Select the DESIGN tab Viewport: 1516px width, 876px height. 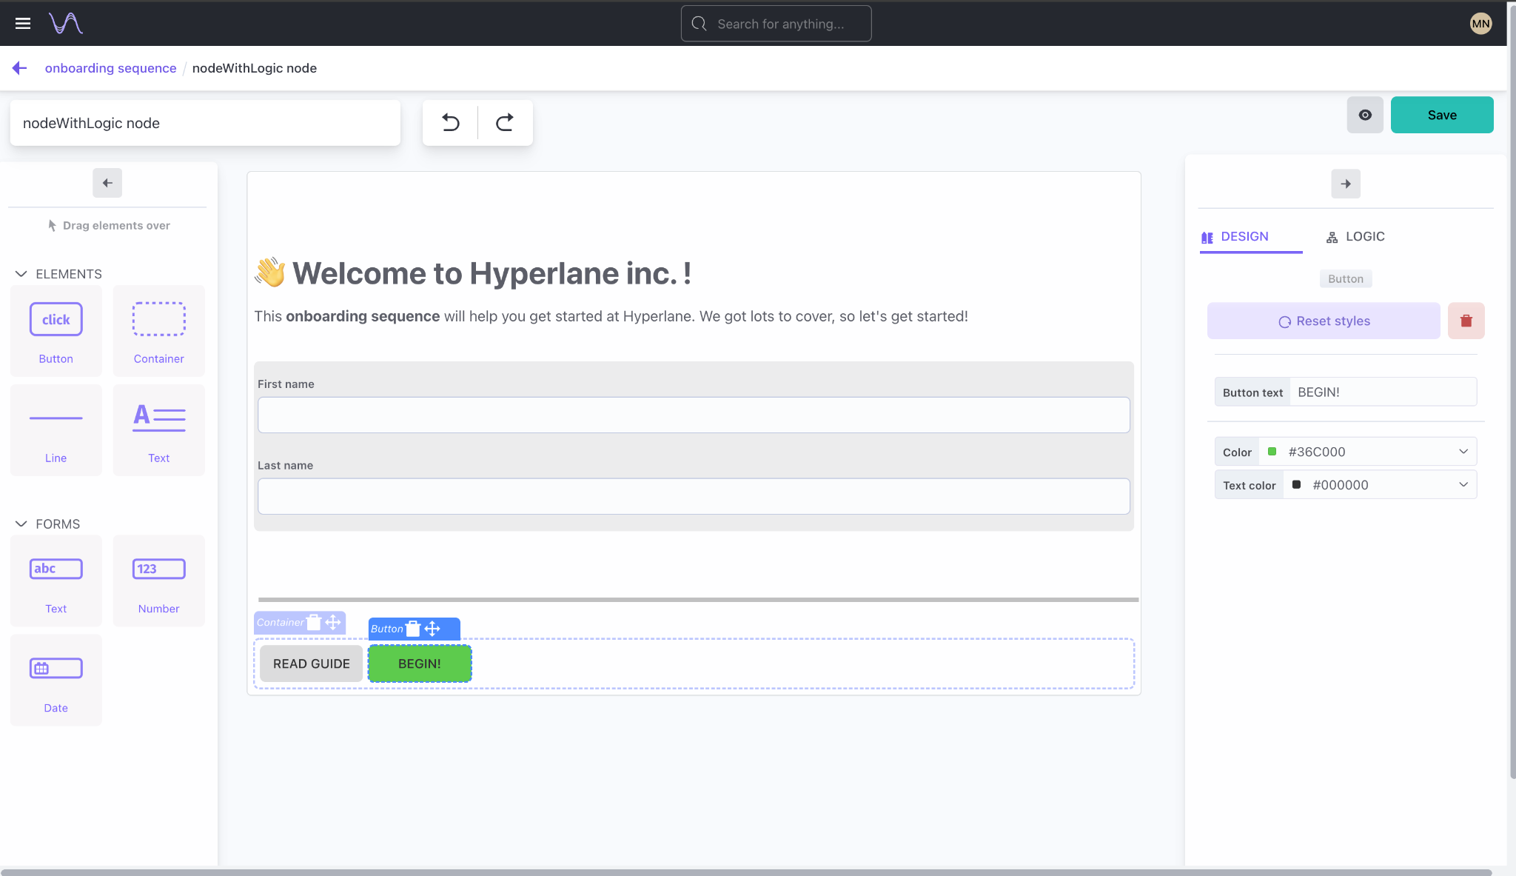click(x=1250, y=236)
